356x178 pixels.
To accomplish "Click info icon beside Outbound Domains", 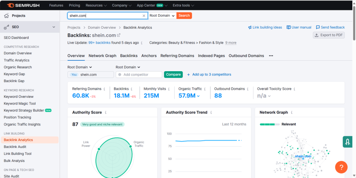I will [248, 89].
